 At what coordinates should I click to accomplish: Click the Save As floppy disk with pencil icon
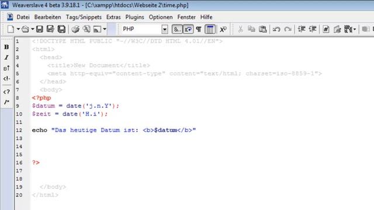50,29
